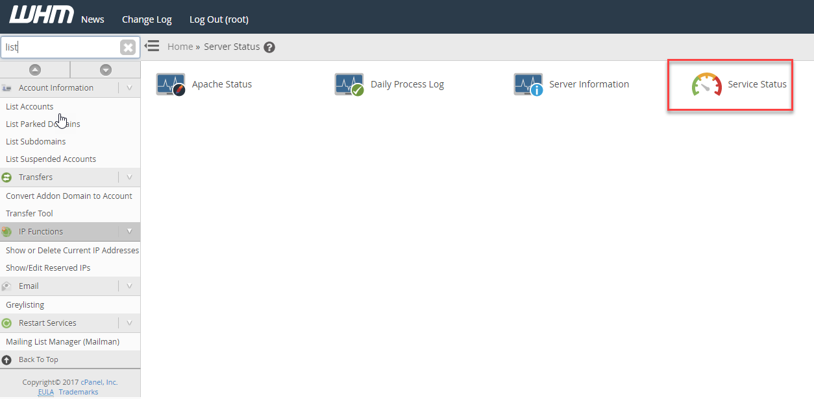This screenshot has width=814, height=399.
Task: Open the Service Status gauge icon
Action: [x=706, y=85]
